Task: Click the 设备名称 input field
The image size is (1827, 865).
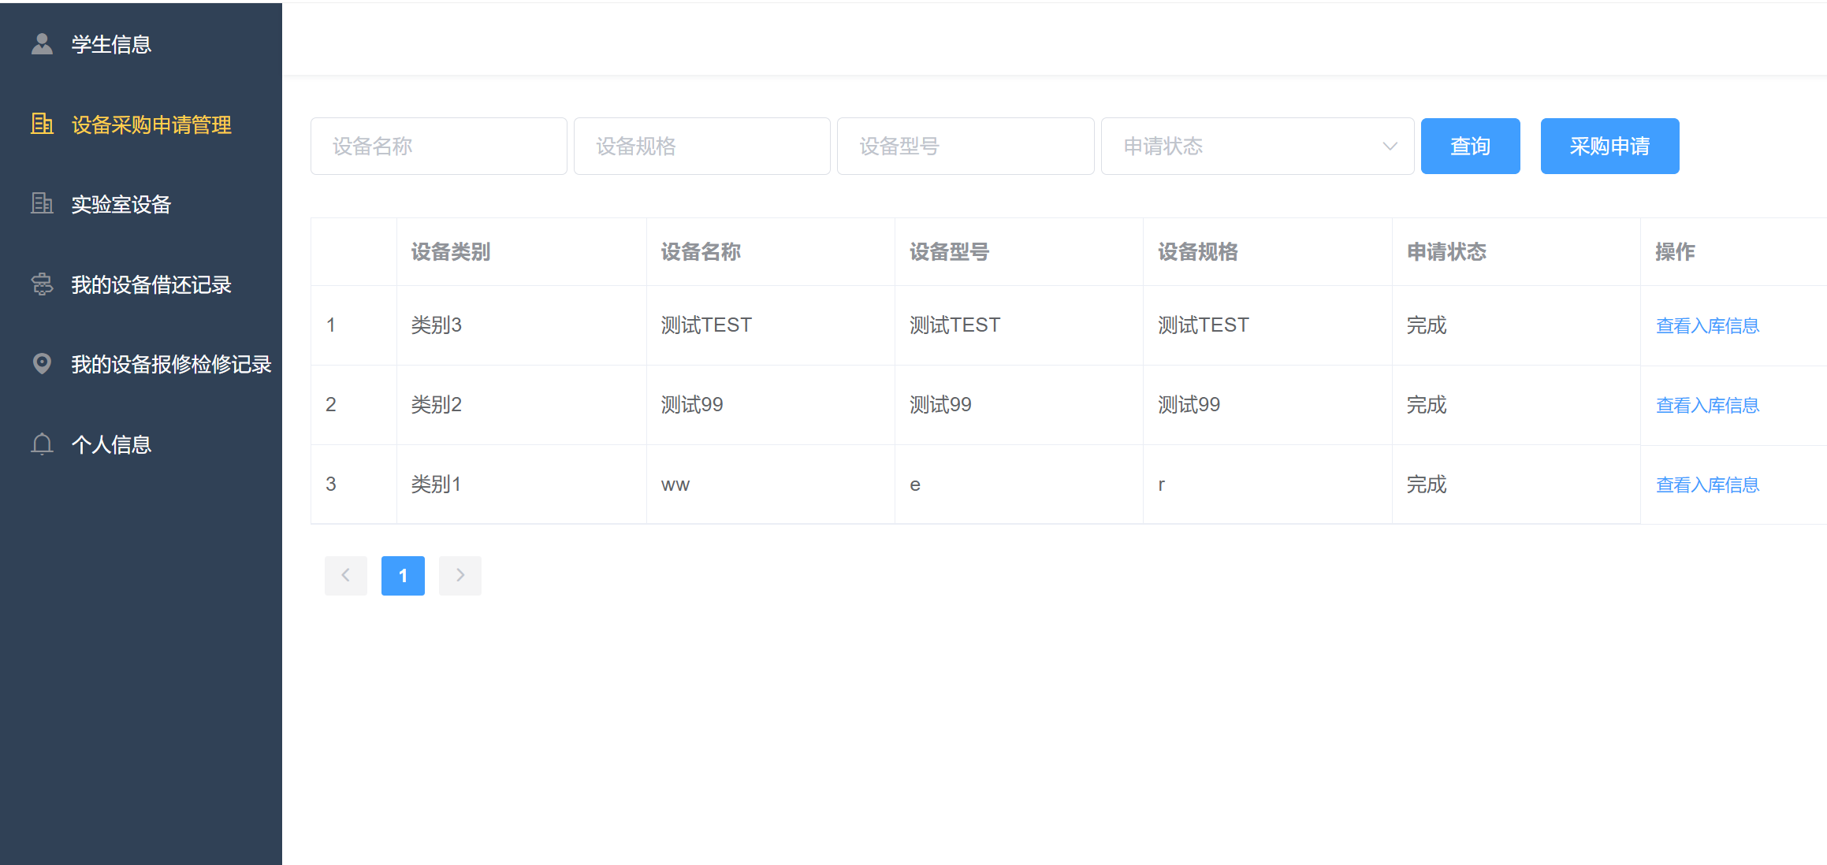Action: [438, 146]
